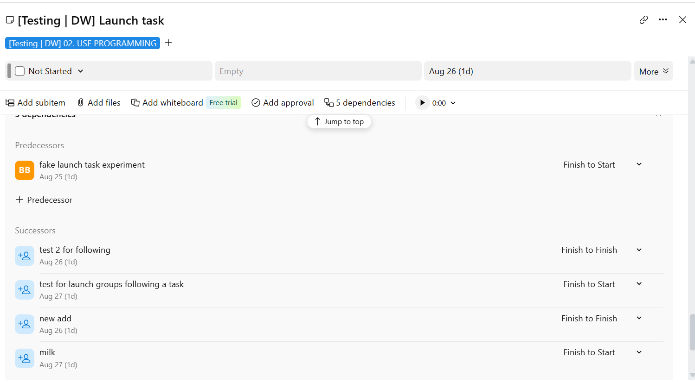Close the Launch task panel
The height and width of the screenshot is (382, 695).
click(x=682, y=20)
